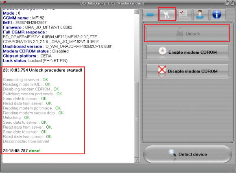Click the log scrollbar down arrow

pyautogui.click(x=136, y=160)
